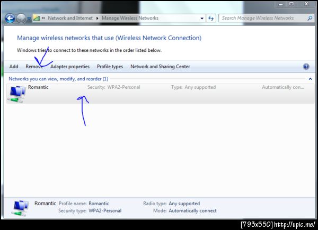Click 'Radio type: Any supported' in details pane
The height and width of the screenshot is (230, 318).
(x=172, y=204)
